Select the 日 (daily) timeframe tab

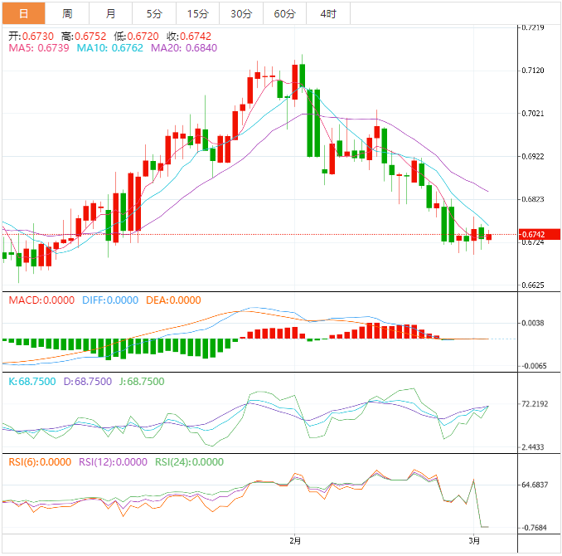[23, 13]
